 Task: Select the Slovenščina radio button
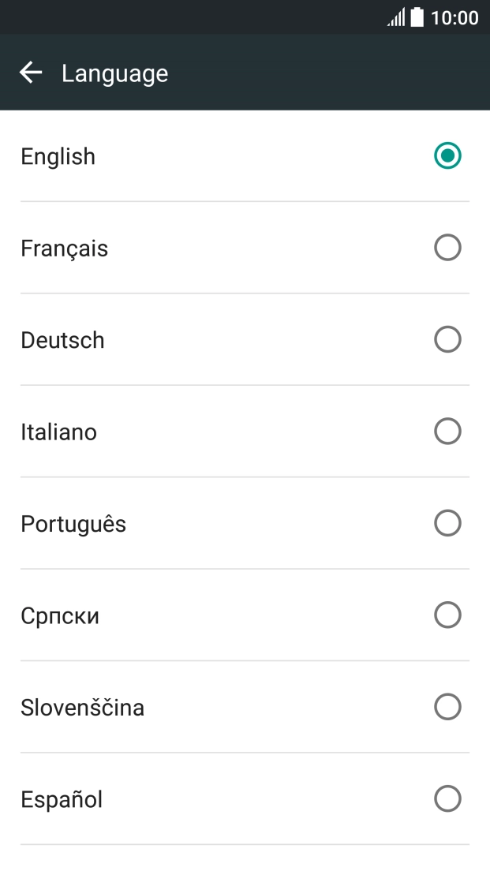click(447, 707)
